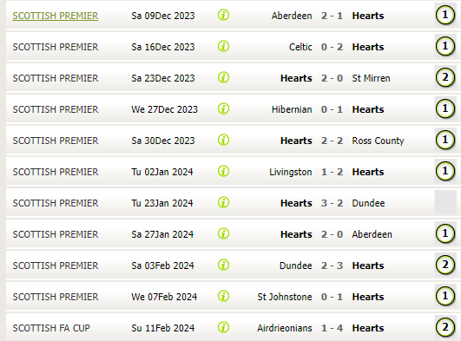The width and height of the screenshot is (461, 341).
Task: Open info icon for Celtic vs Hearts match
Action: click(223, 46)
